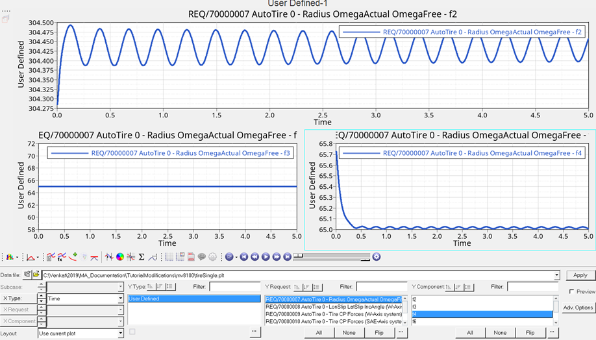Click the Adv. Options button
This screenshot has height=340, width=596.
(x=577, y=308)
